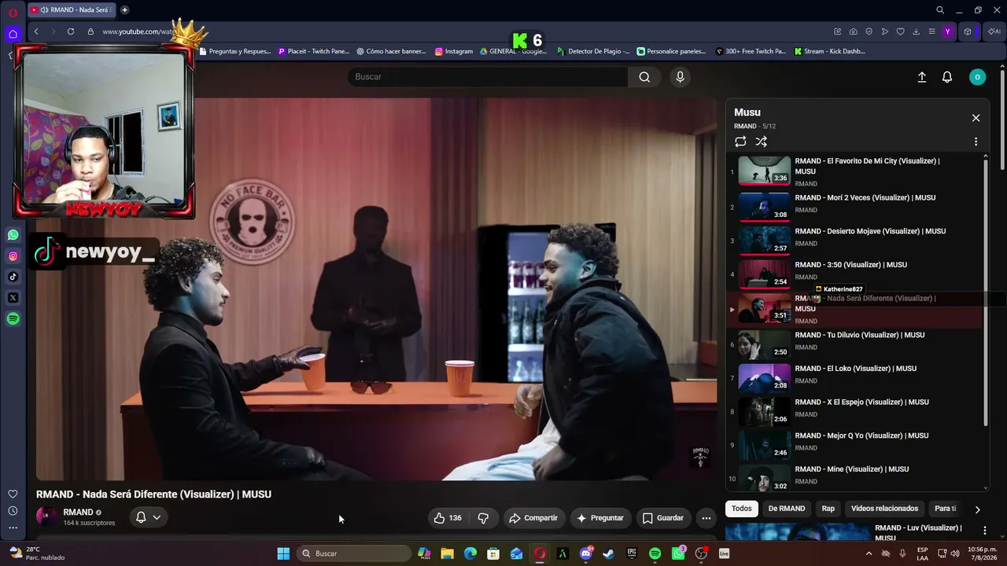The width and height of the screenshot is (1007, 566).
Task: Open more actions ellipsis under video
Action: click(706, 518)
